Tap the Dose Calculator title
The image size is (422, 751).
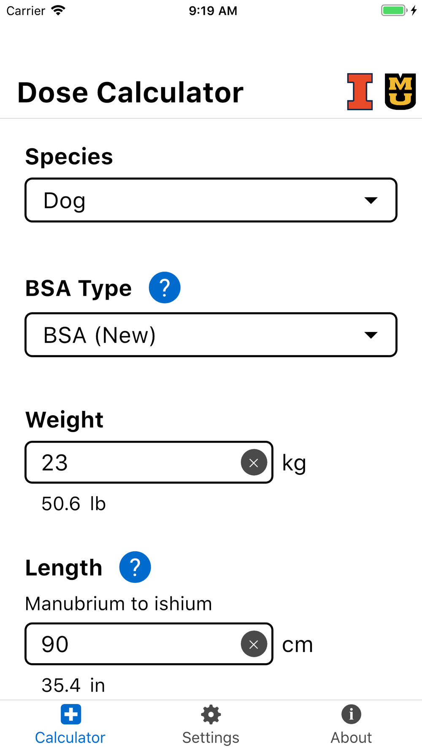(x=130, y=93)
